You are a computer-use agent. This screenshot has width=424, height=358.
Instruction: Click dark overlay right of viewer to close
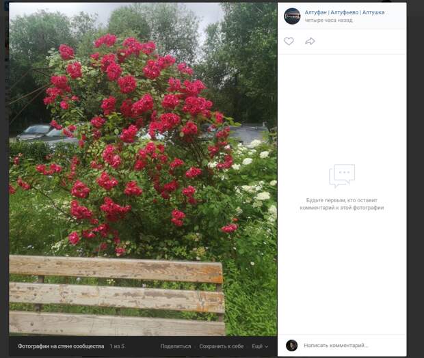coord(415,179)
